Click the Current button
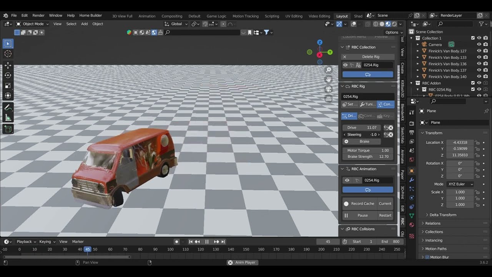Viewport: 492px width, 277px height. (385, 204)
